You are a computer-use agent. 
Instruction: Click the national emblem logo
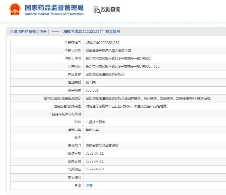tap(15, 10)
